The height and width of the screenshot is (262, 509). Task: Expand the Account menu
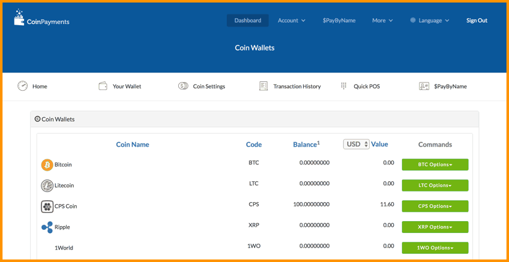[x=292, y=20]
